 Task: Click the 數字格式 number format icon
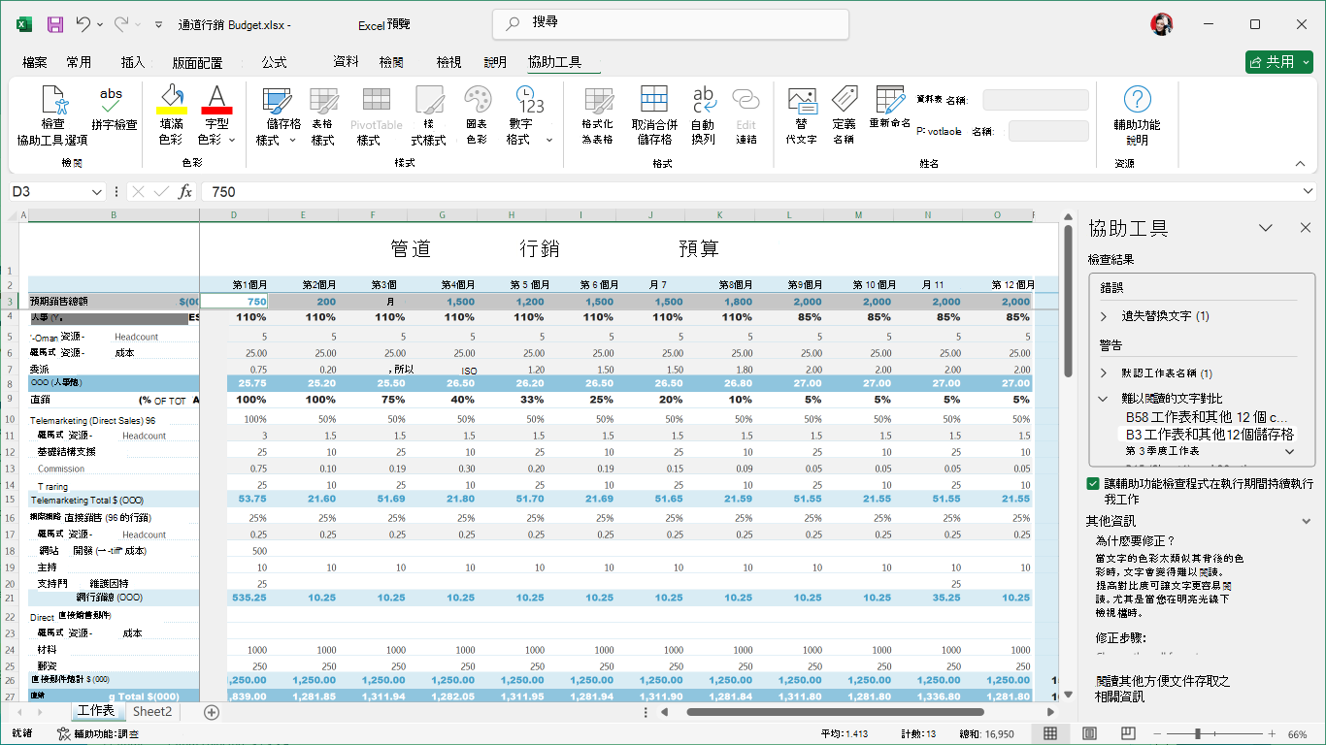tap(529, 100)
